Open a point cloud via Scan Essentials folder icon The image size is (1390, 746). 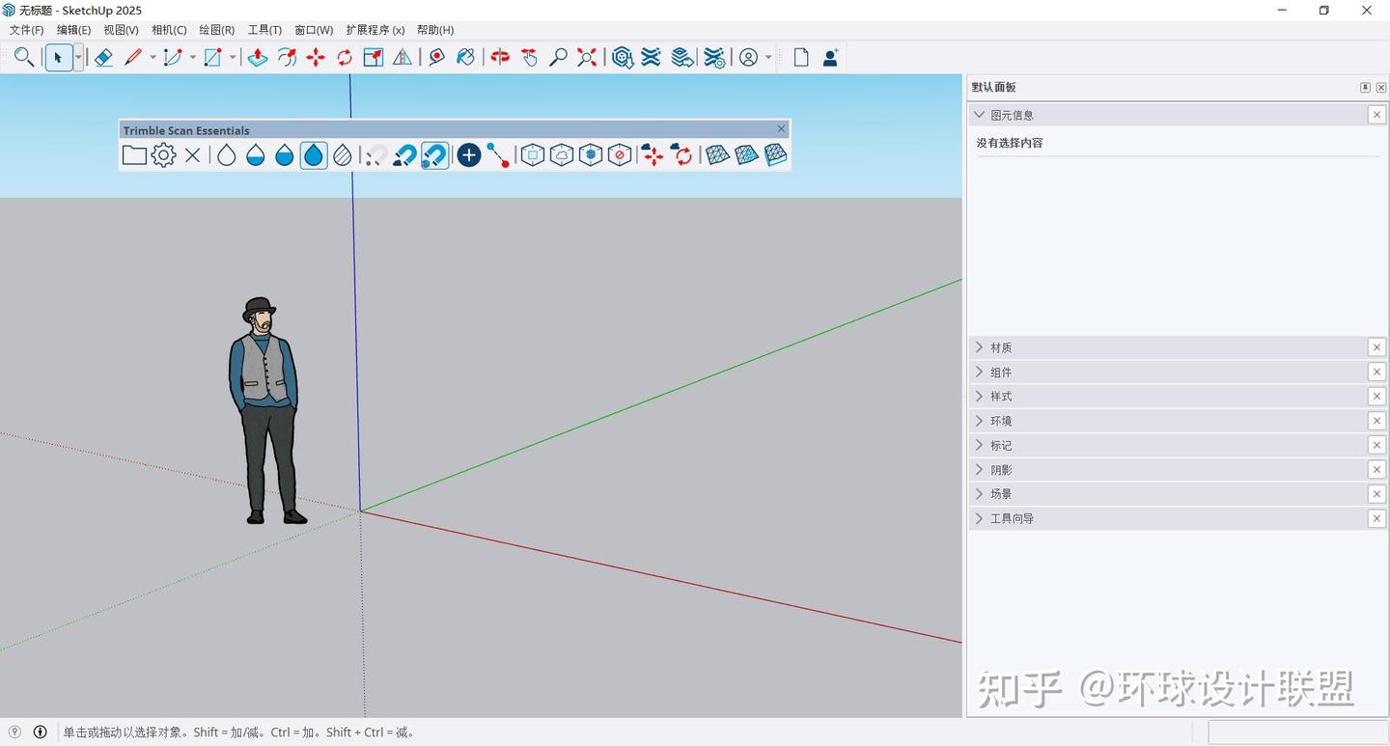134,154
